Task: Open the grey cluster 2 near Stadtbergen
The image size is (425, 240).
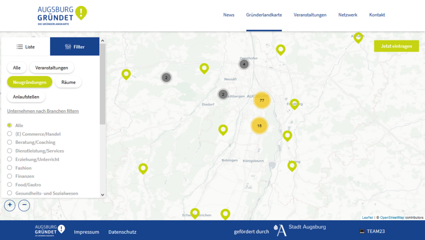Action: [223, 94]
